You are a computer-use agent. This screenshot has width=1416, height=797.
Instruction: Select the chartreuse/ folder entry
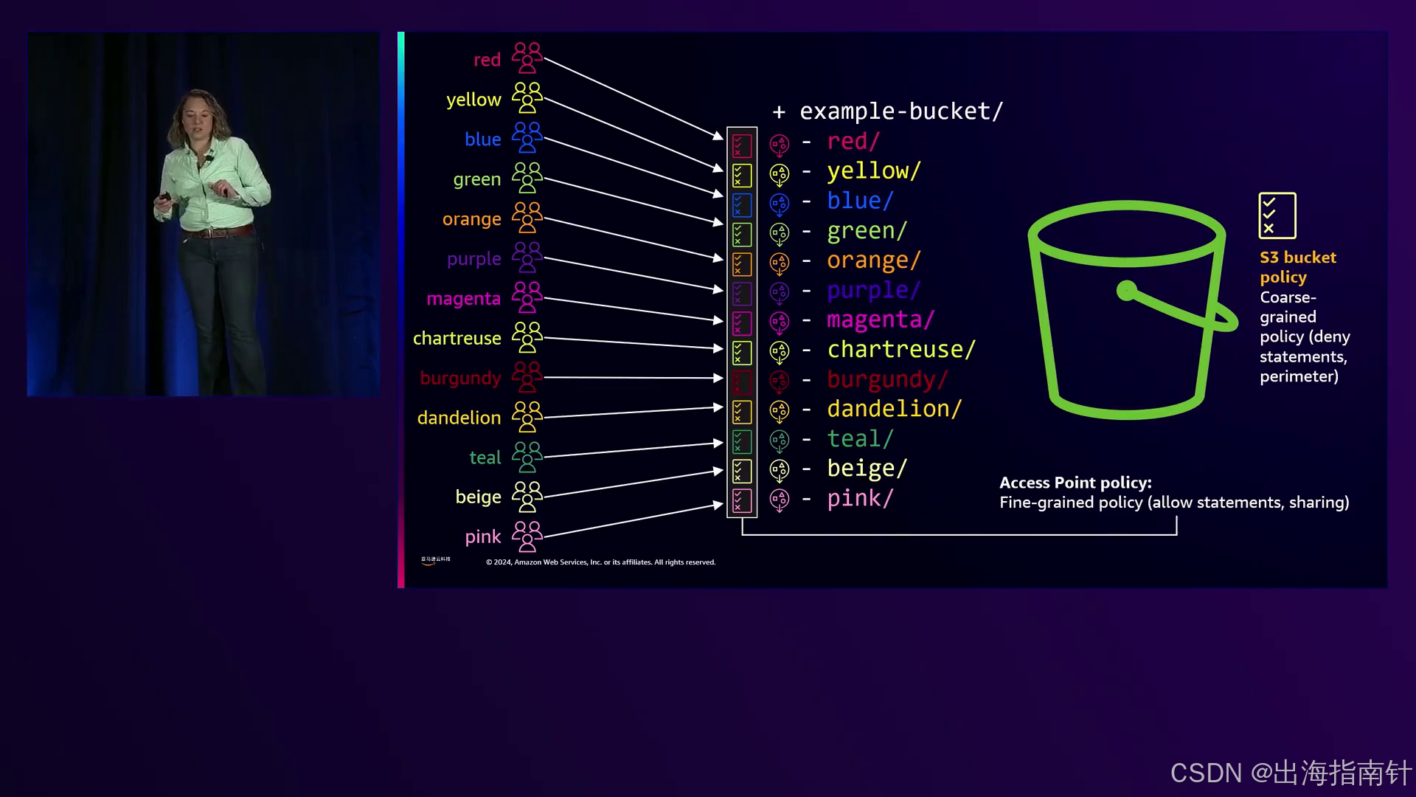pos(901,350)
